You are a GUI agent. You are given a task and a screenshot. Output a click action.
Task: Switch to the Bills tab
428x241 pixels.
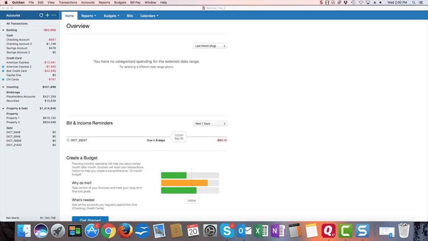[130, 16]
